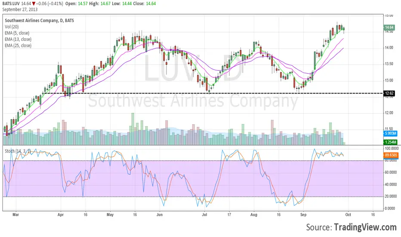Click the Mar label on the time axis
401x237 pixels.
[16, 215]
